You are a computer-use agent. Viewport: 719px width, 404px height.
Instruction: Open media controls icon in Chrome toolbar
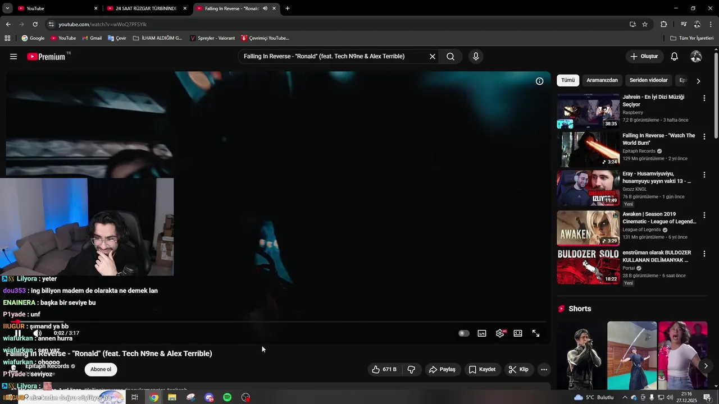click(684, 24)
